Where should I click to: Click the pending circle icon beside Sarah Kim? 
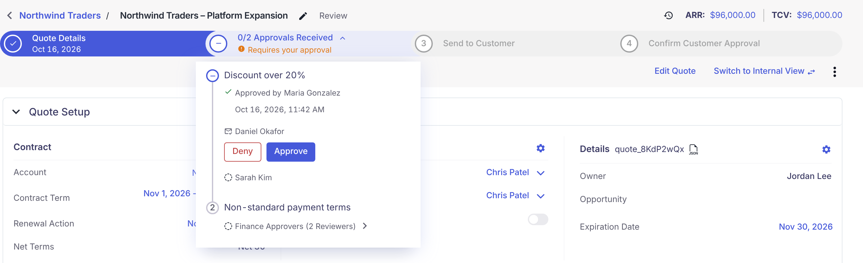228,177
